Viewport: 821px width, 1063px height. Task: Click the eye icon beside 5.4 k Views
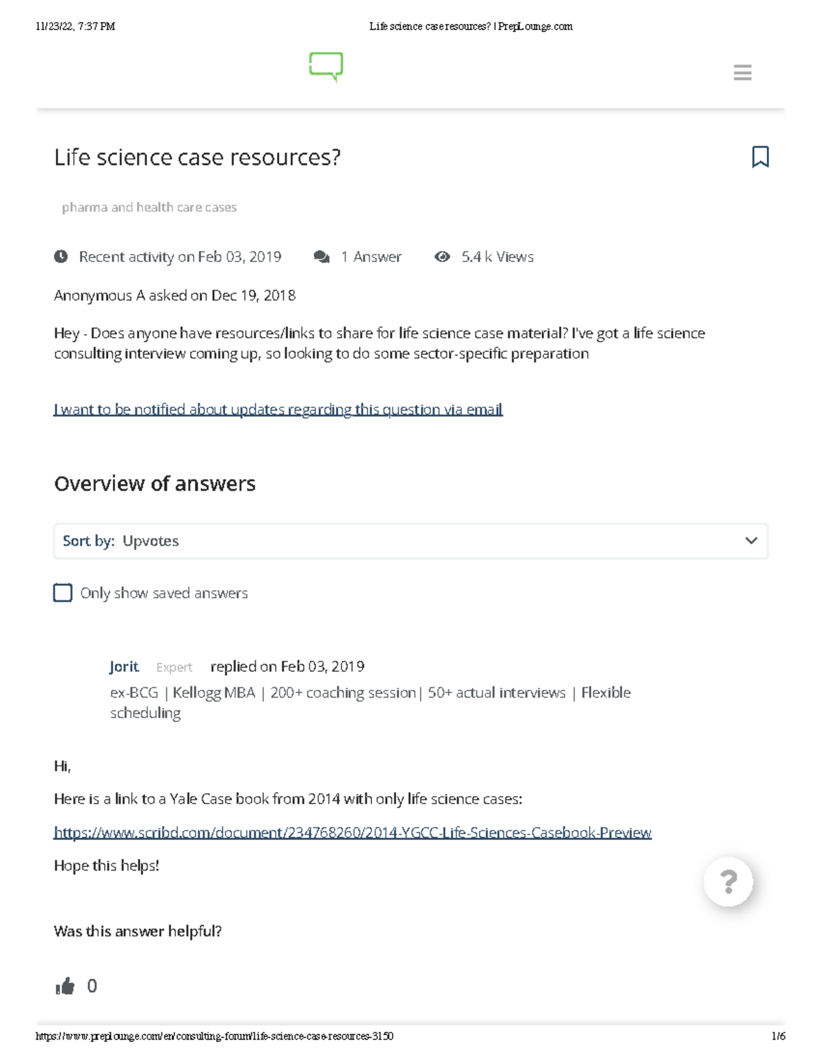(443, 256)
